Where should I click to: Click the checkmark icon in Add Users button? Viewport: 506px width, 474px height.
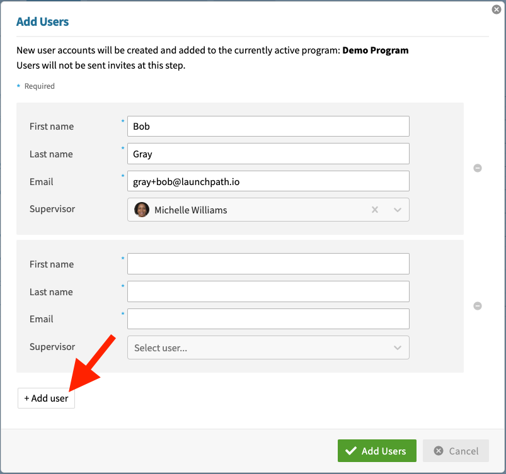(350, 451)
